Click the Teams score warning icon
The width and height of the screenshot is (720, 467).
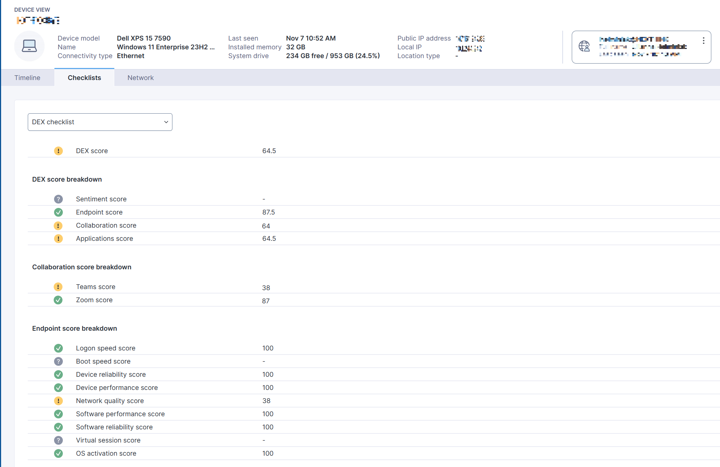pyautogui.click(x=58, y=287)
